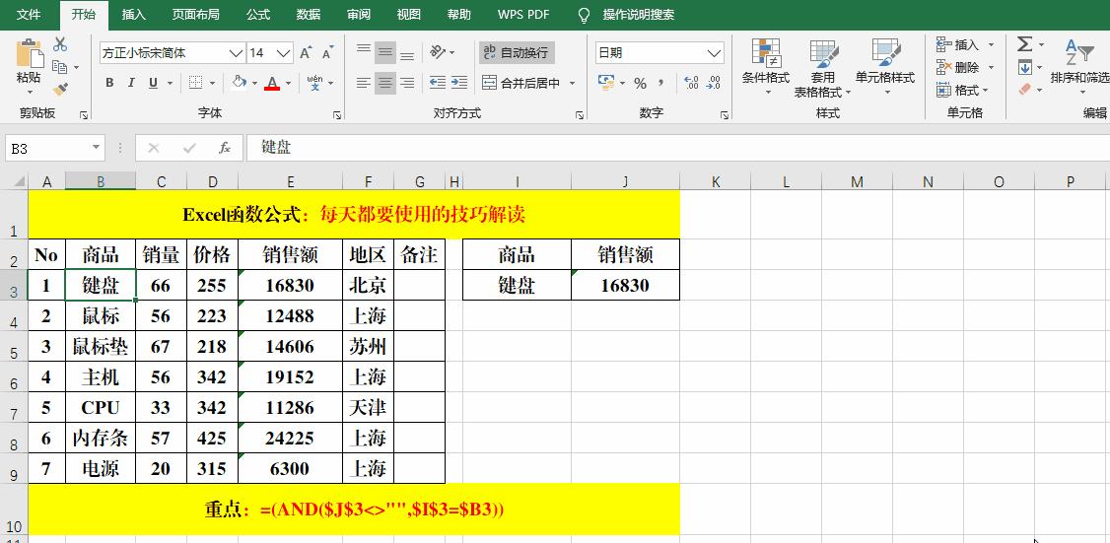
Task: Open the font name dropdown
Action: 236,53
